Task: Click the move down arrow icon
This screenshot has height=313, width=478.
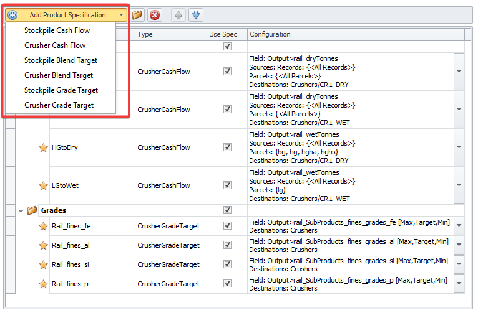Action: click(195, 15)
